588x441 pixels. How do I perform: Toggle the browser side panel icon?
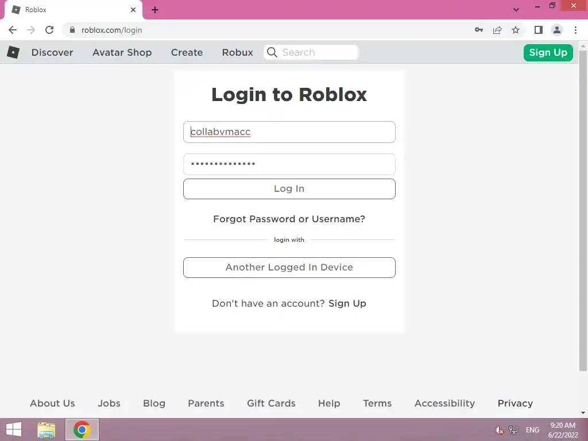pos(539,30)
